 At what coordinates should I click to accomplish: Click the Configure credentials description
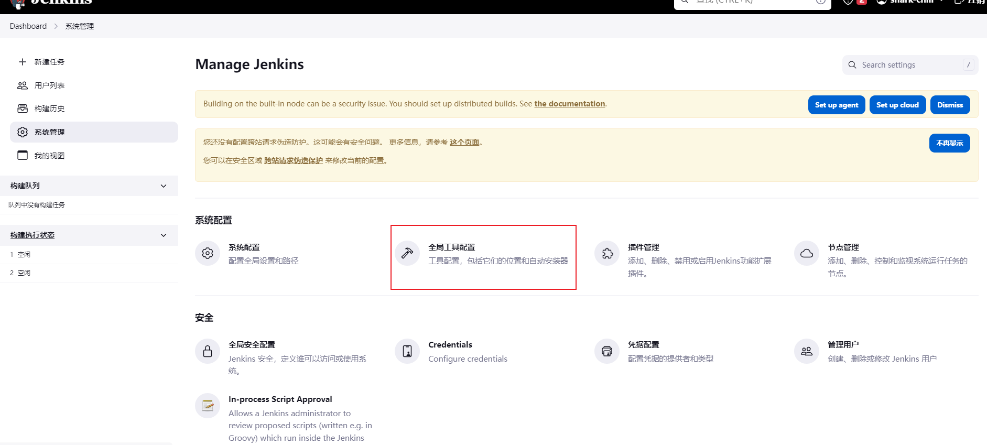coord(468,359)
